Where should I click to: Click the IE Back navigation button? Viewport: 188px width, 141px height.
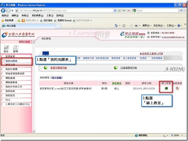coord(3,10)
